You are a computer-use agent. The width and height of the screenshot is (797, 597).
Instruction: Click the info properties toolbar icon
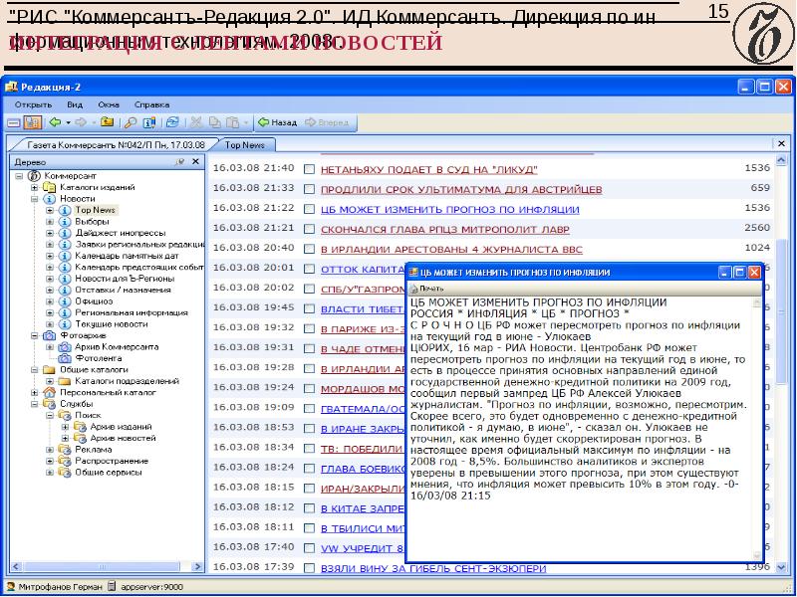point(148,122)
